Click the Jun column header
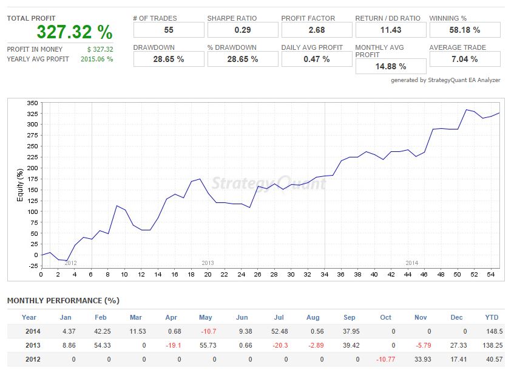Screen dimensions: 517x375 242,317
